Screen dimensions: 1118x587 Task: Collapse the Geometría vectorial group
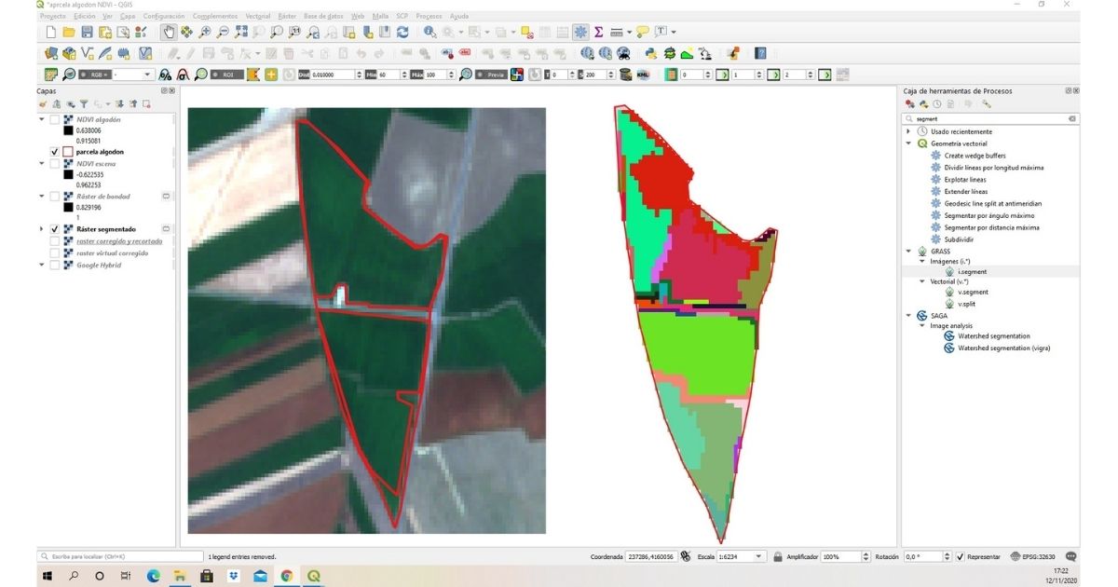(x=909, y=143)
